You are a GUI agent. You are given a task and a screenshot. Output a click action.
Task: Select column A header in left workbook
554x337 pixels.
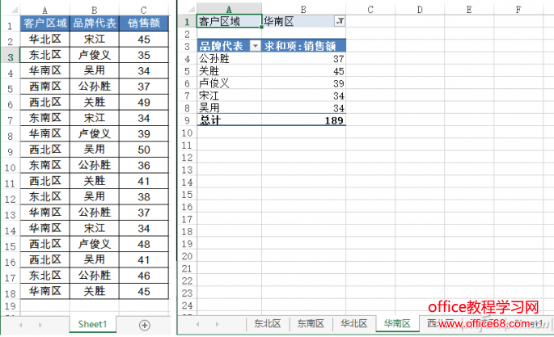pos(44,11)
